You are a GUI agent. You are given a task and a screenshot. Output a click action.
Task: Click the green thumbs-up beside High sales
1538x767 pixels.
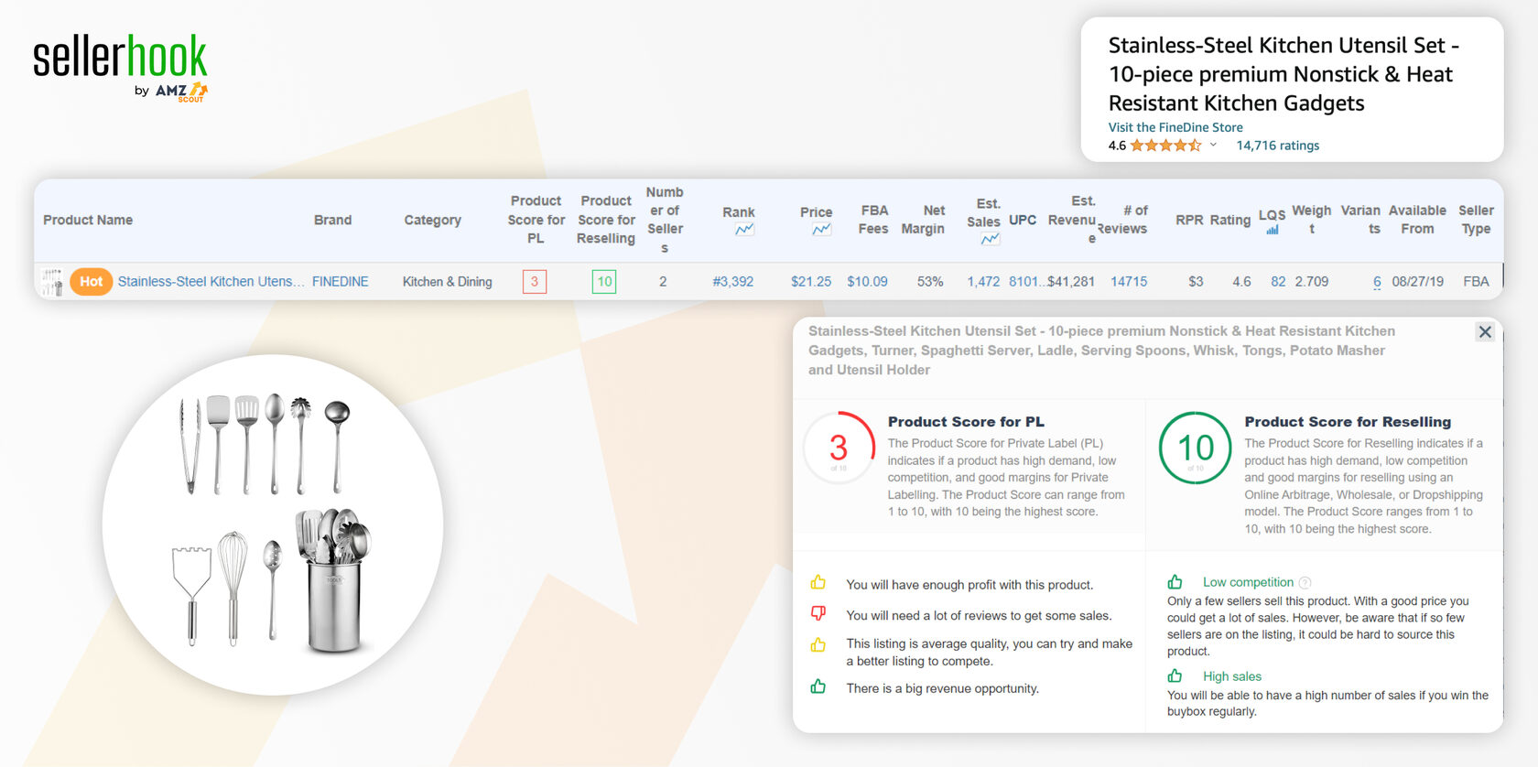[1175, 676]
